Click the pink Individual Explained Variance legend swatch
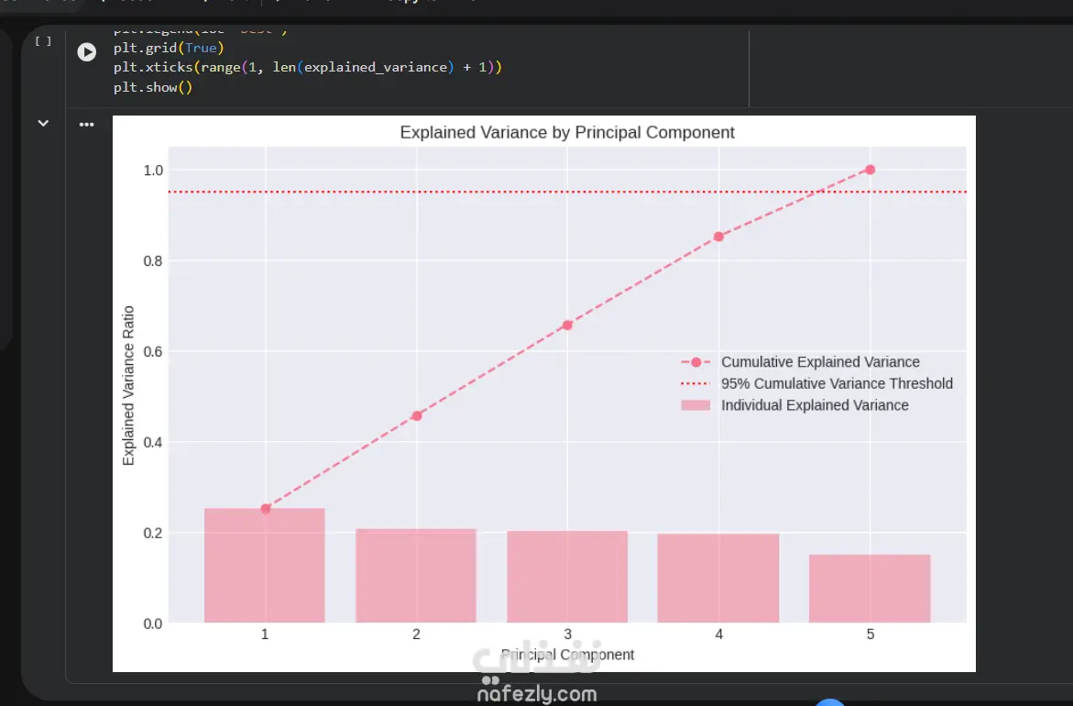1073x706 pixels. (695, 405)
